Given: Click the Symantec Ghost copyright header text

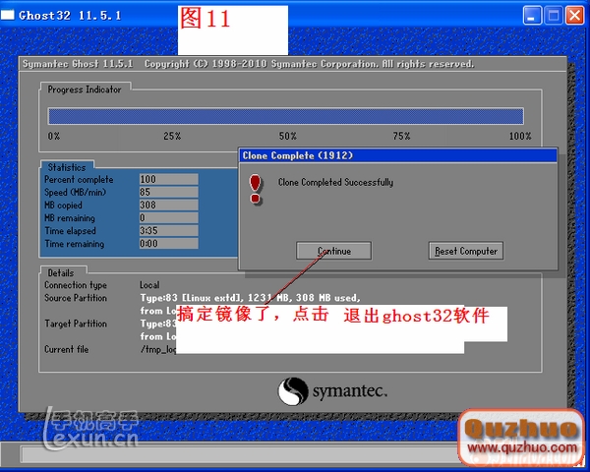Looking at the screenshot, I should pos(248,64).
